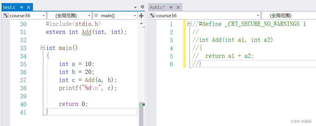The width and height of the screenshot is (316, 126).
Task: Click the '//{' line in Add.c
Action: pyautogui.click(x=197, y=48)
